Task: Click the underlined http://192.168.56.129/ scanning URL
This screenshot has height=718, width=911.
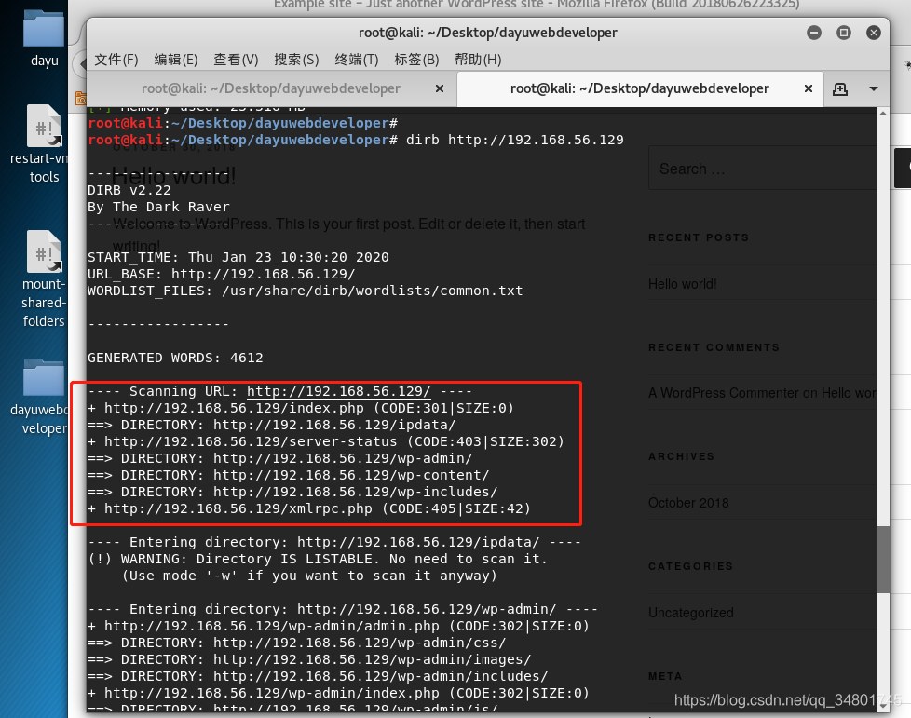Action: [x=339, y=391]
